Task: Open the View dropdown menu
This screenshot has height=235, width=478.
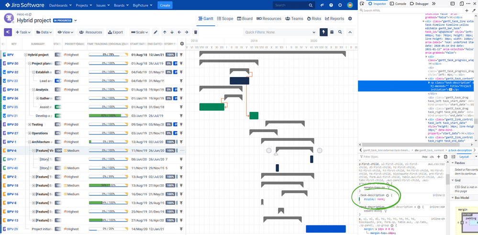Action: (65, 32)
